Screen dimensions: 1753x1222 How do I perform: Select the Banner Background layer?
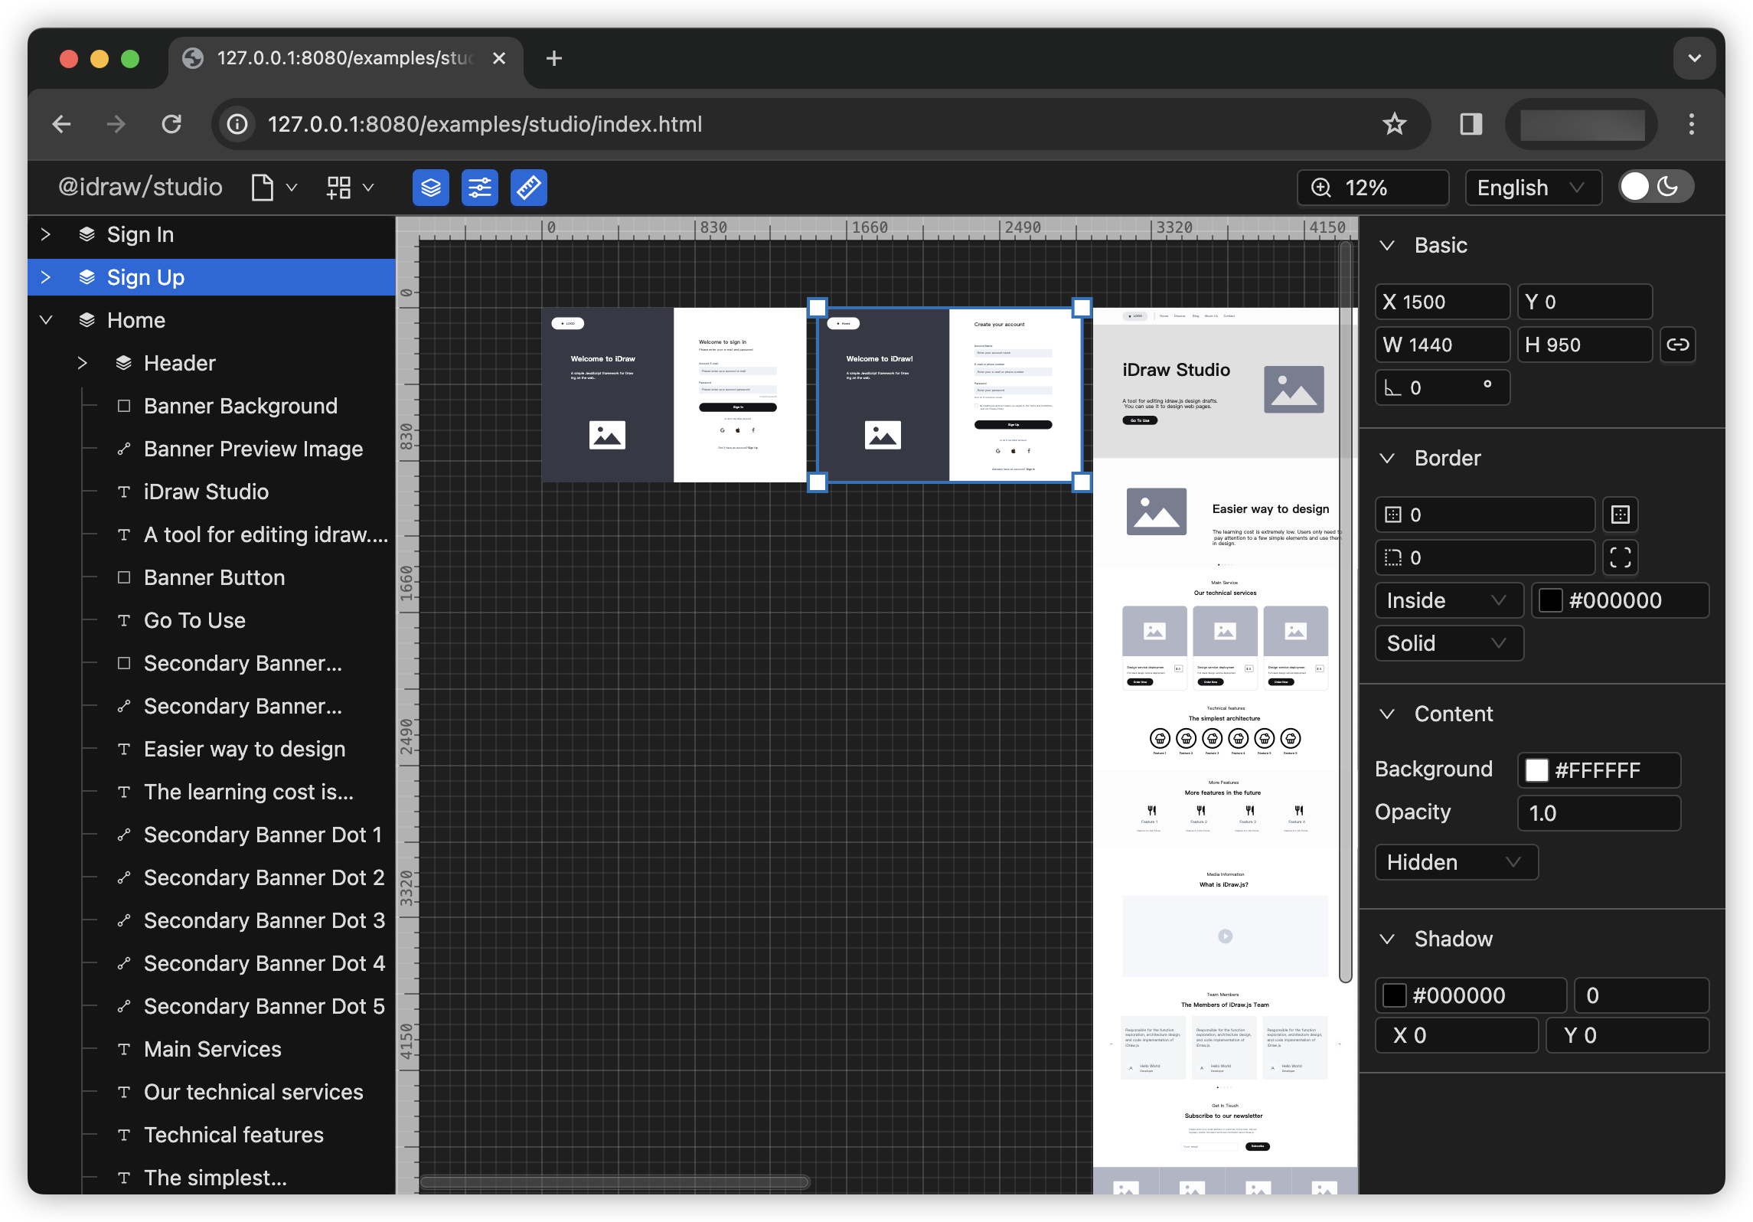(x=240, y=406)
